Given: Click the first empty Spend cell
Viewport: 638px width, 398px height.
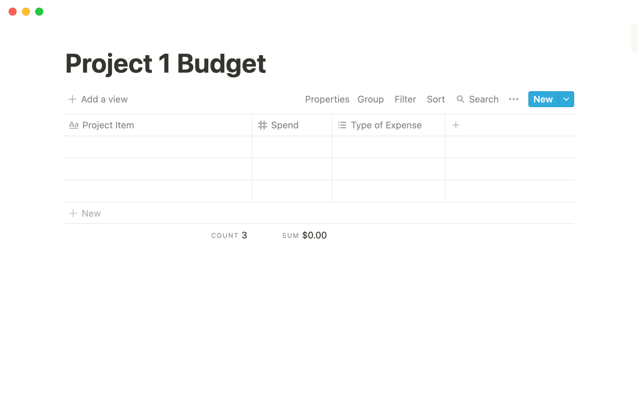Looking at the screenshot, I should point(292,147).
